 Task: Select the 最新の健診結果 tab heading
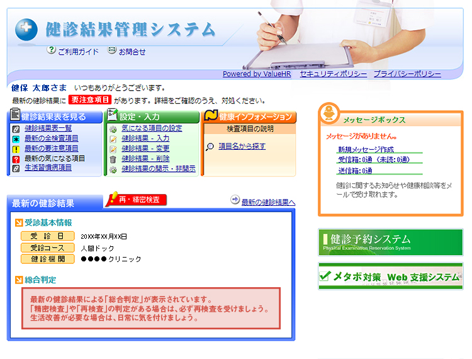click(x=55, y=203)
